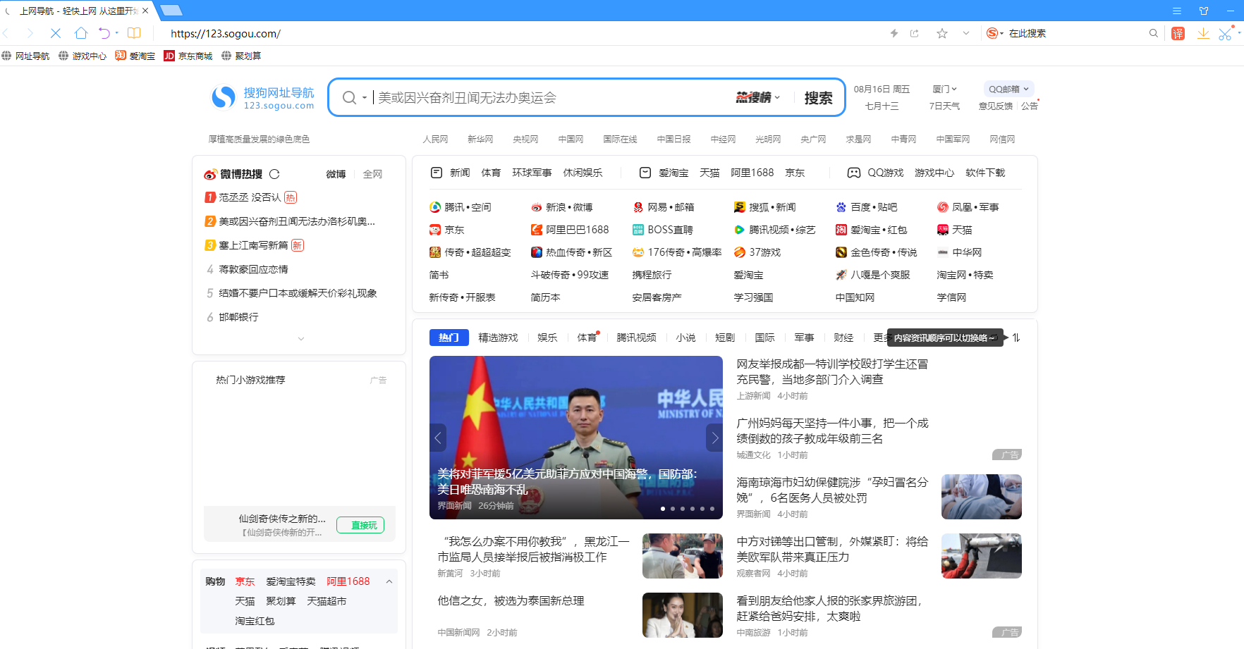Open downloads icon in toolbar
1244x649 pixels.
tap(1203, 33)
